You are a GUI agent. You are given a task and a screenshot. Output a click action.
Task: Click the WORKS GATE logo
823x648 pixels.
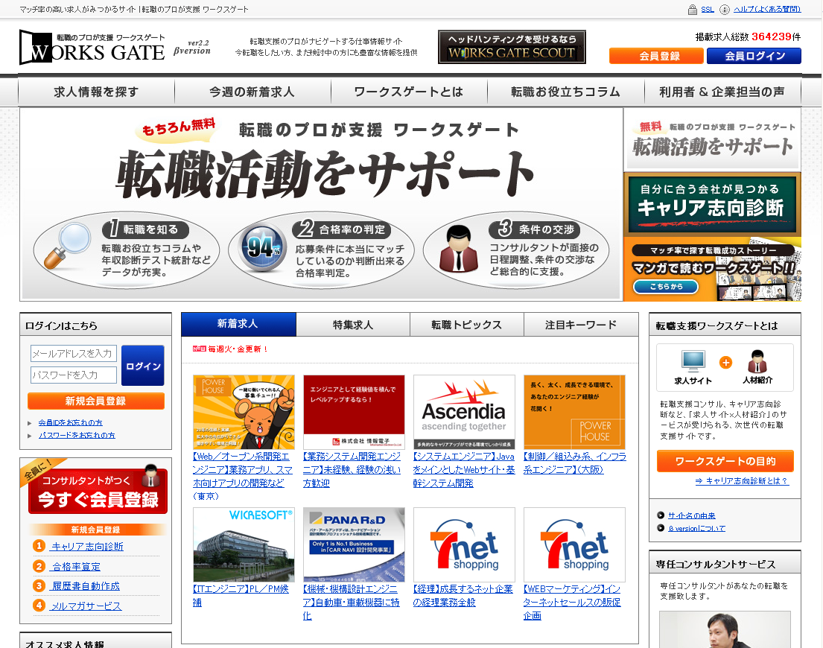coord(92,48)
